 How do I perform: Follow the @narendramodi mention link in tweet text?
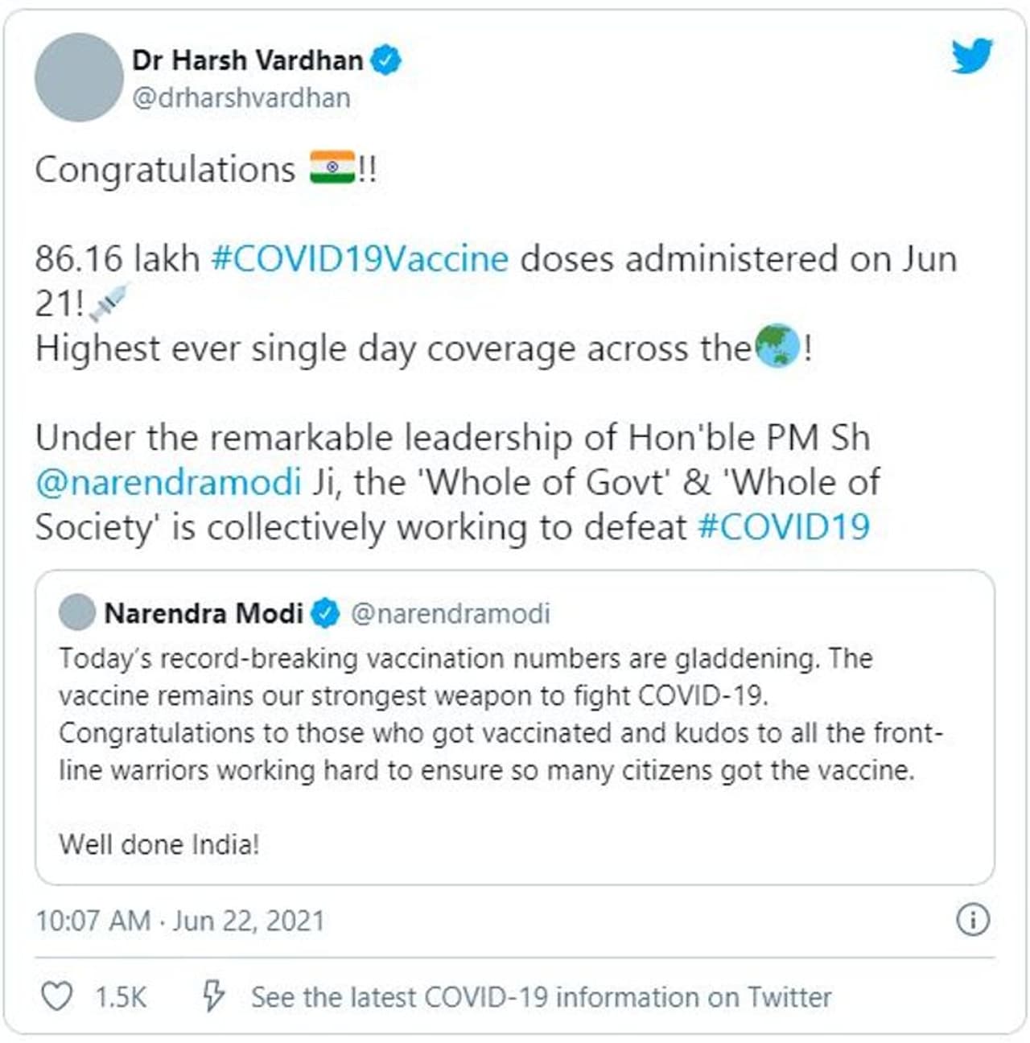(x=168, y=482)
